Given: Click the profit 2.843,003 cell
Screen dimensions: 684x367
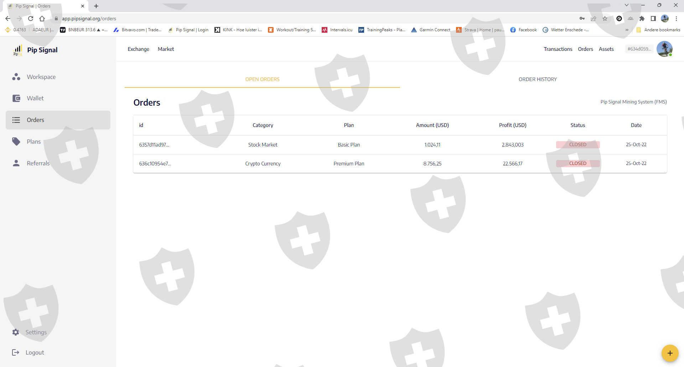Looking at the screenshot, I should [x=513, y=145].
